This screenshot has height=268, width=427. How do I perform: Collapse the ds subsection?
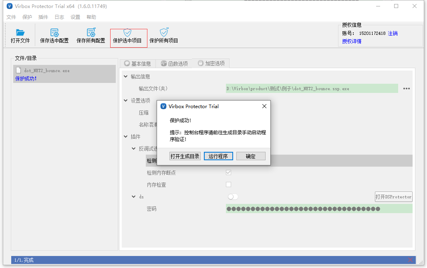(x=133, y=196)
